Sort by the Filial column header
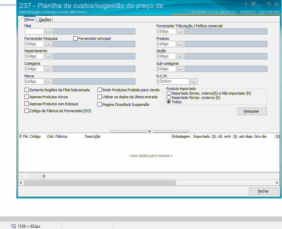Image resolution: width=282 pixels, height=229 pixels. click(x=25, y=136)
